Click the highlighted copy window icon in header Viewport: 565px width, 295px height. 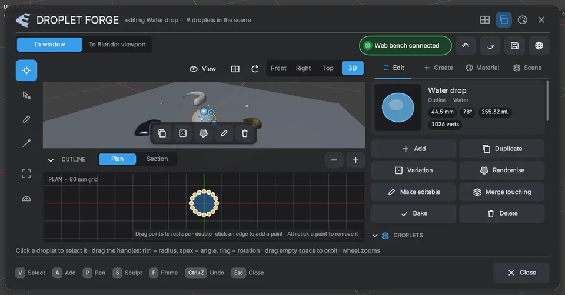tap(504, 20)
